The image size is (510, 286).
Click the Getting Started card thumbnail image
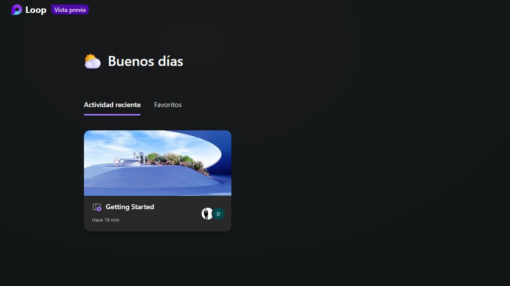click(x=157, y=163)
